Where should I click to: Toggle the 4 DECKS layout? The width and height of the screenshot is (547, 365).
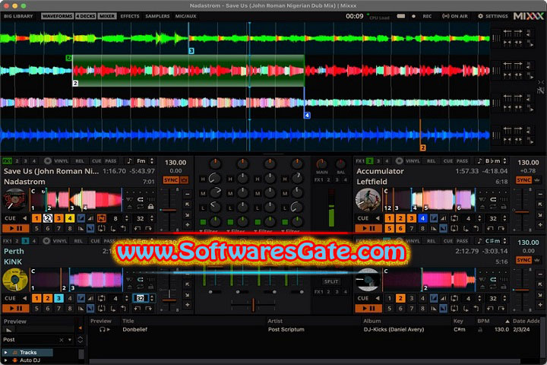(x=86, y=16)
